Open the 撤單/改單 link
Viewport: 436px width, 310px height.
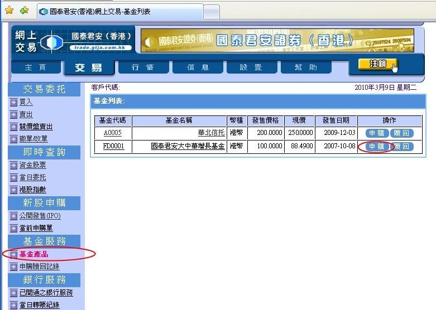[x=33, y=139]
